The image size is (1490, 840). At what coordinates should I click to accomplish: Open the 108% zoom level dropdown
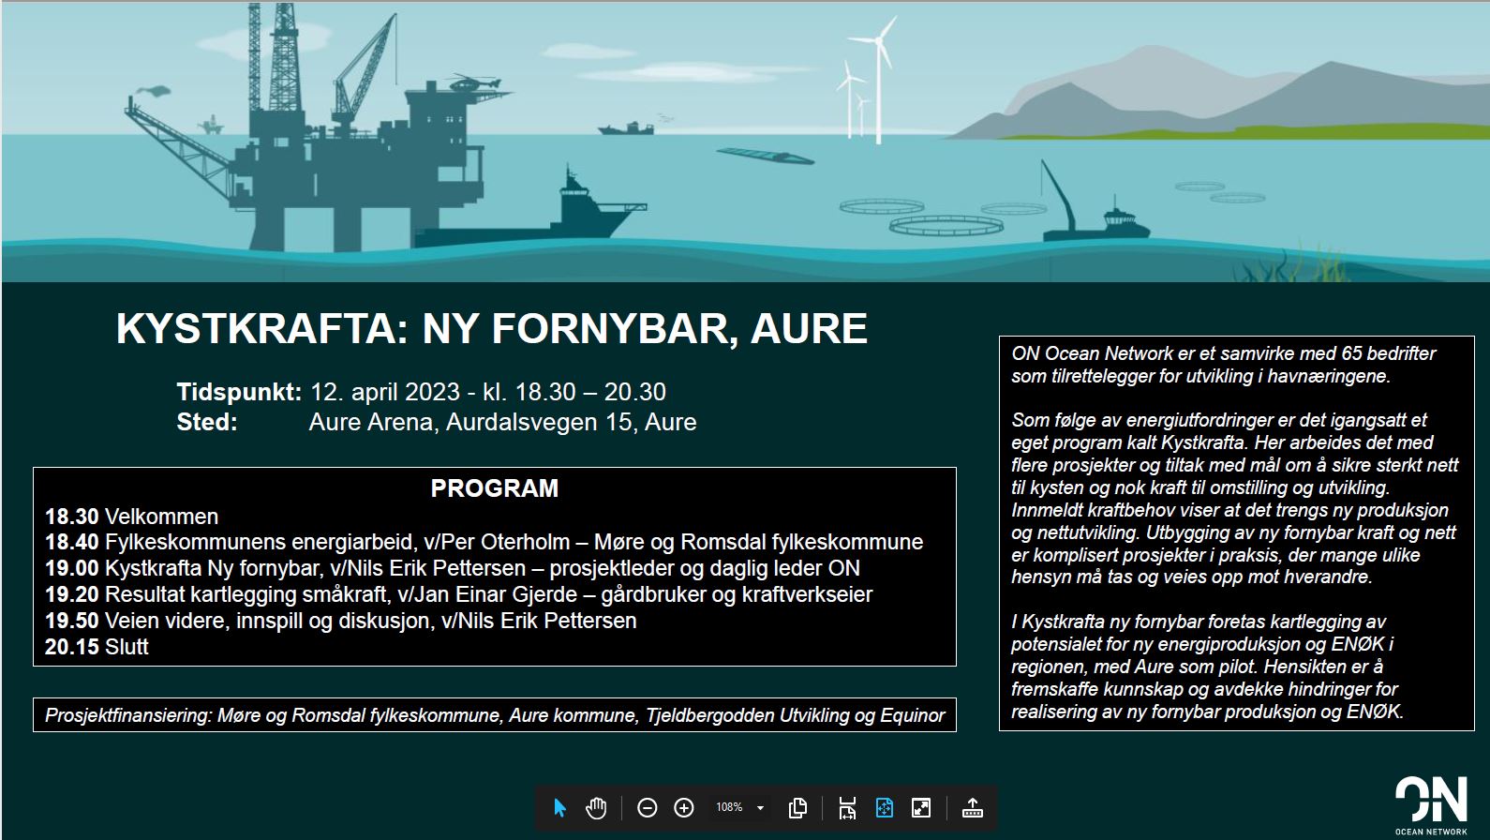pyautogui.click(x=740, y=807)
